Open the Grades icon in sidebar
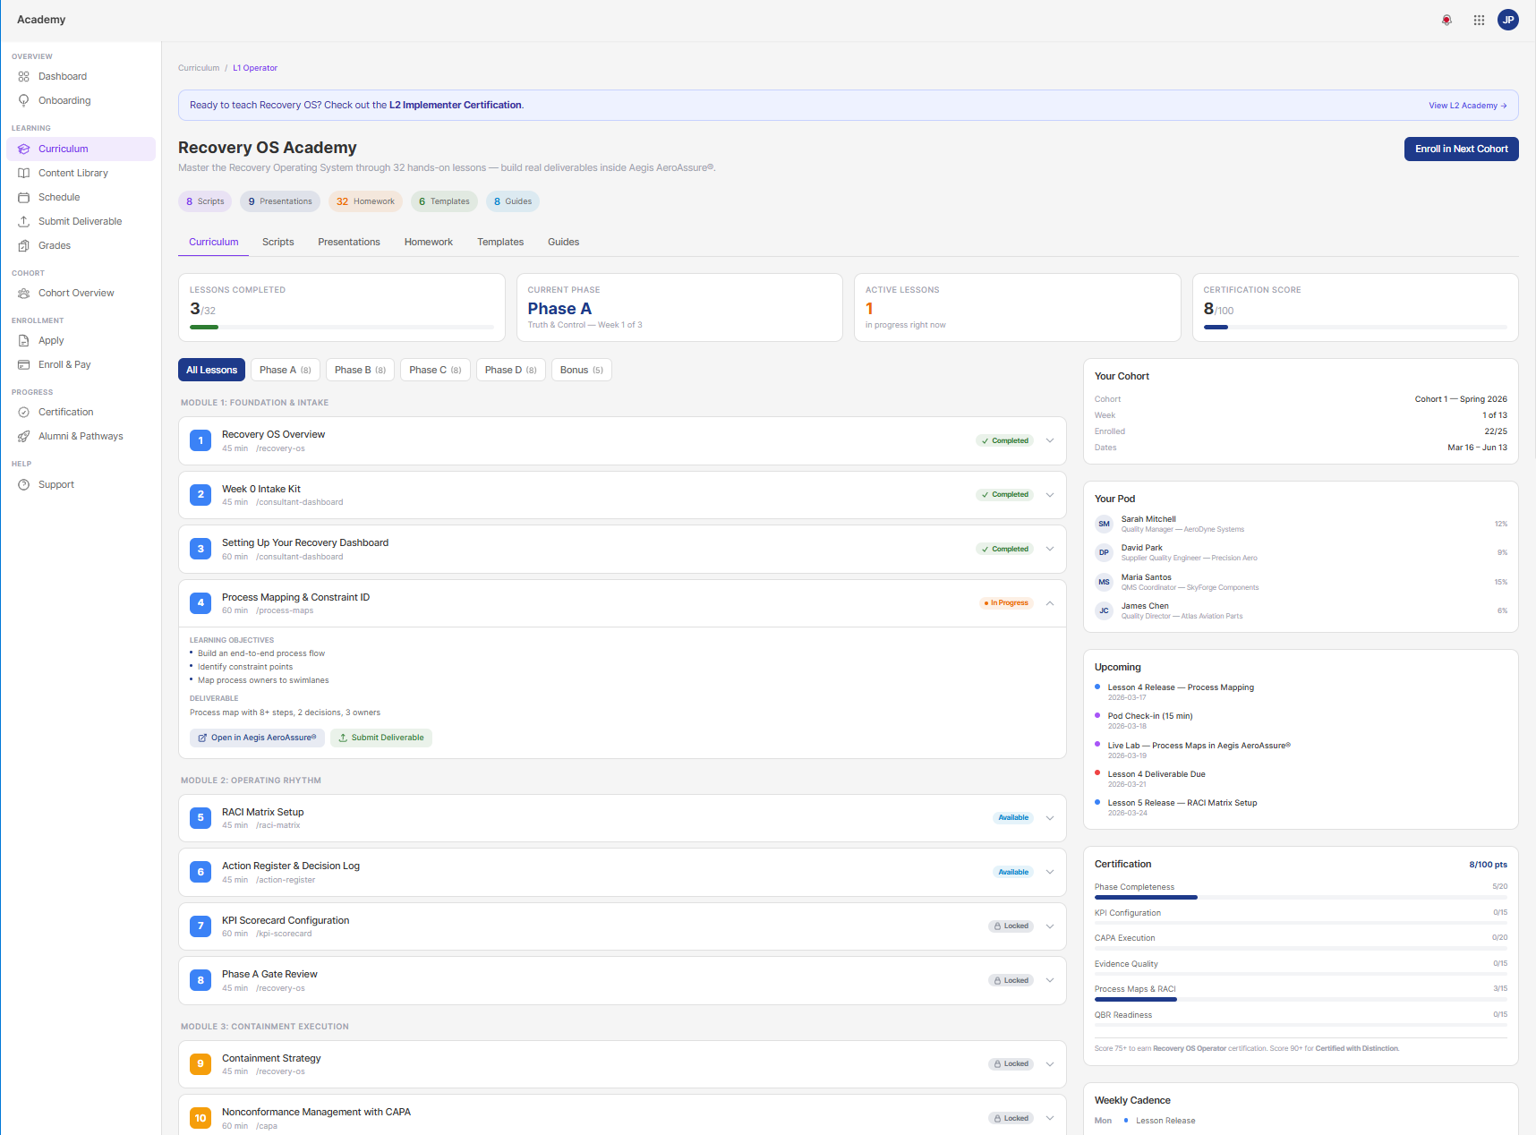This screenshot has height=1135, width=1536. tap(24, 246)
